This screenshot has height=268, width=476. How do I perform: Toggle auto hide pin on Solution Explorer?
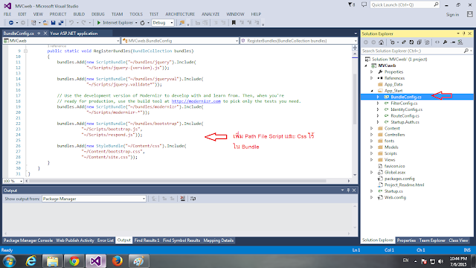(464, 33)
